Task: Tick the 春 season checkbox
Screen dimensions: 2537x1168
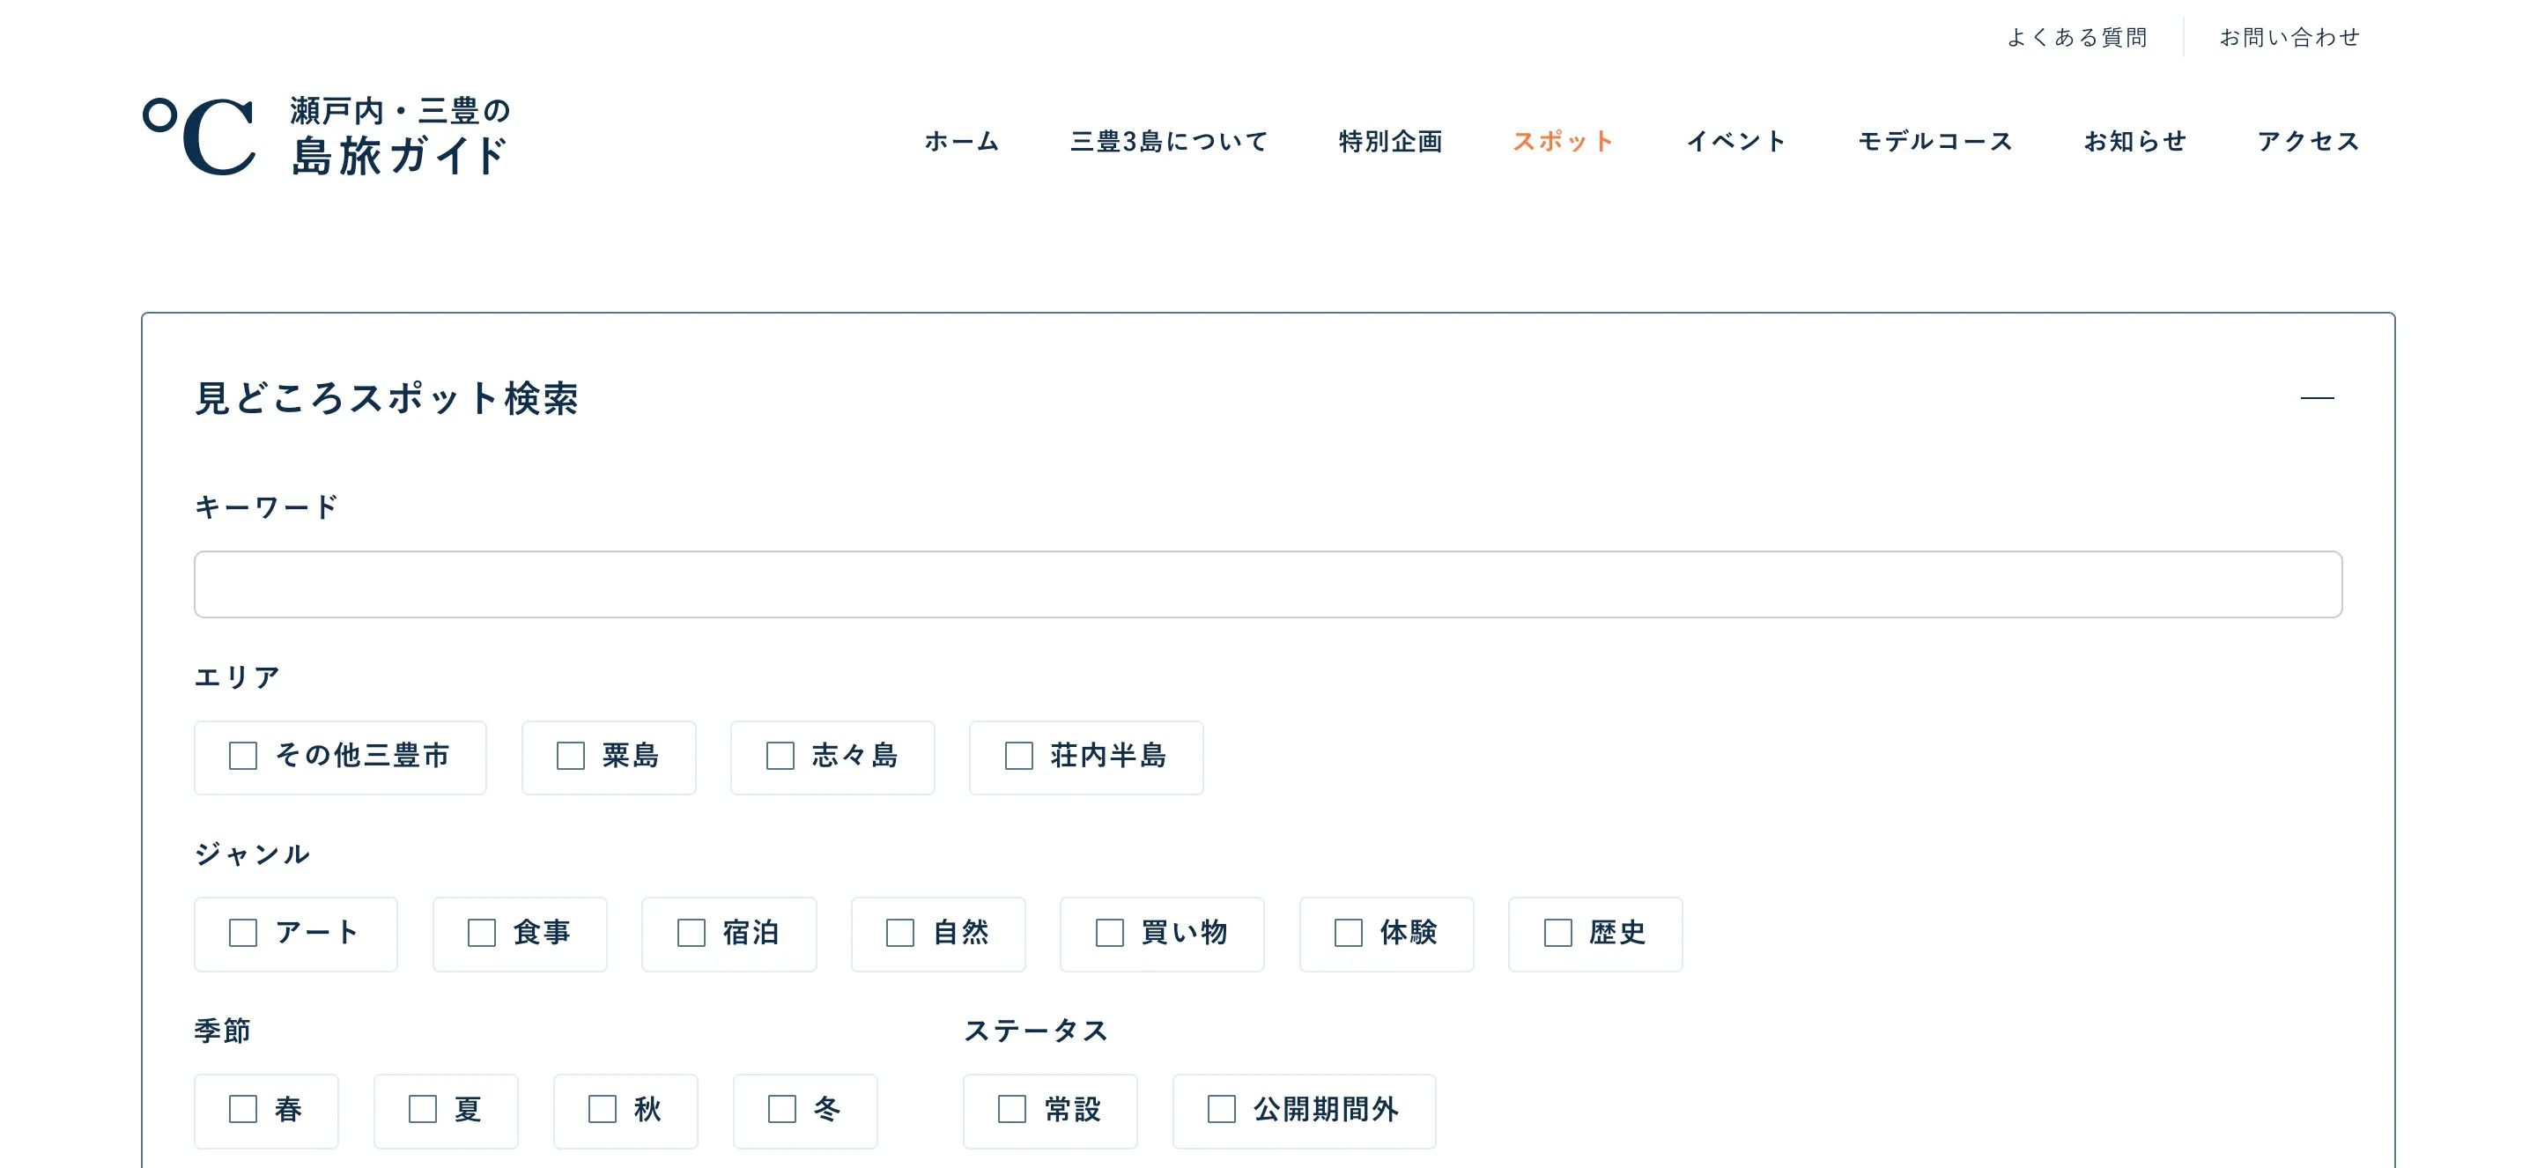Action: [x=243, y=1109]
